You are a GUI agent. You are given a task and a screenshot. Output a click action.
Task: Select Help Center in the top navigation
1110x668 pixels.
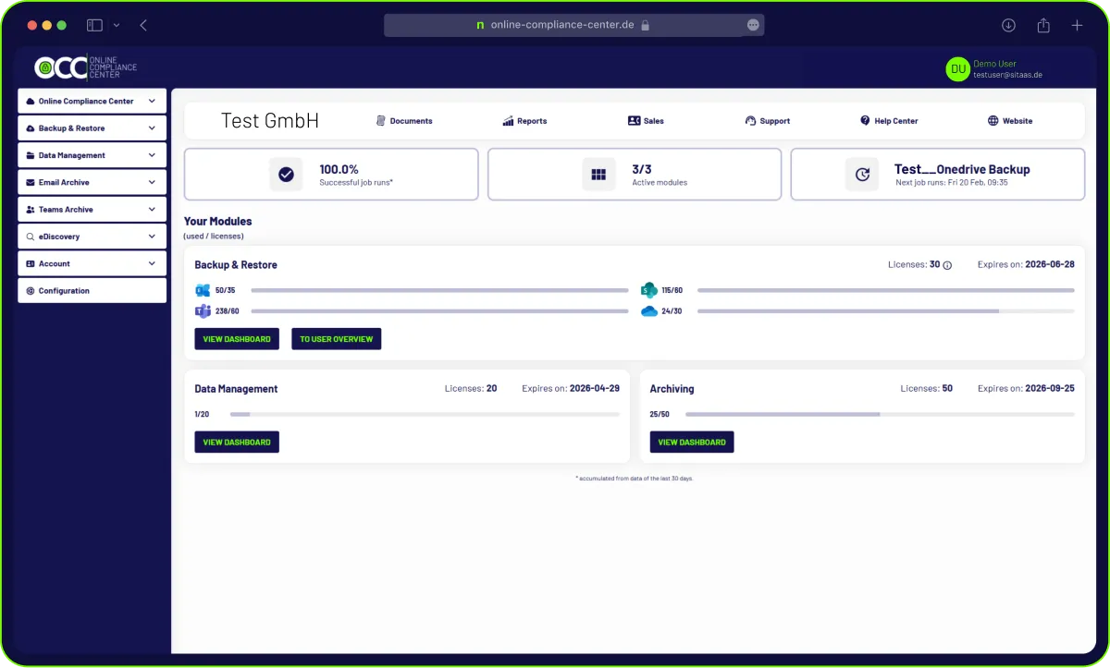[x=888, y=120]
